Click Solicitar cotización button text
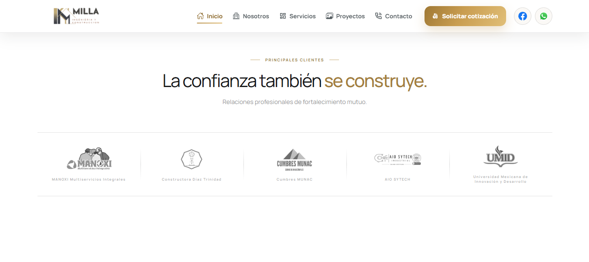The width and height of the screenshot is (589, 262). (x=470, y=16)
